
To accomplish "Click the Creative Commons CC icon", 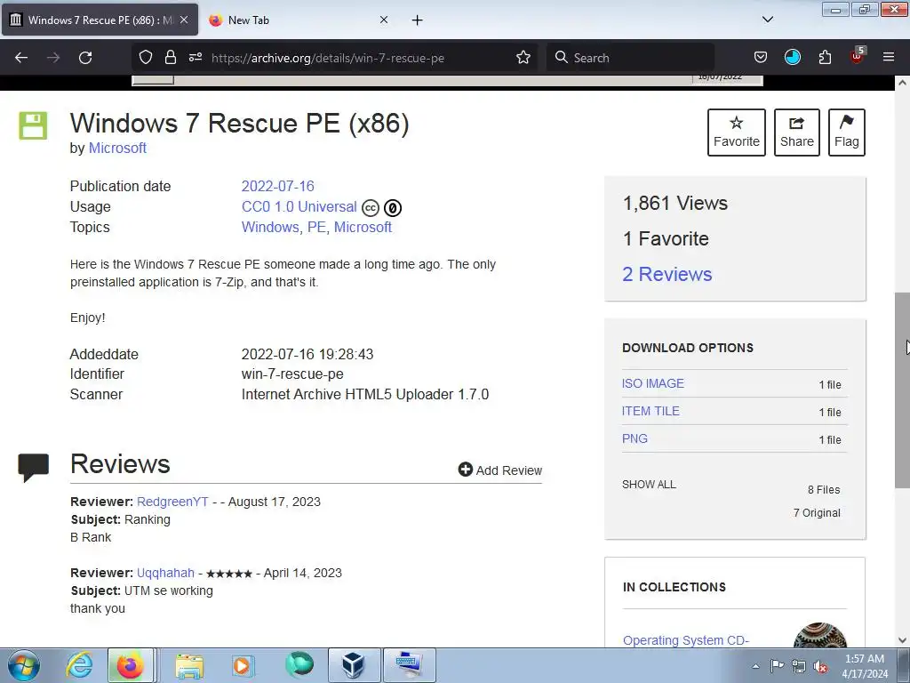I will [371, 208].
